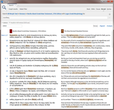Click highlighted word 'requirements' in NRSV
This screenshot has width=114, height=110.
[x=95, y=76]
